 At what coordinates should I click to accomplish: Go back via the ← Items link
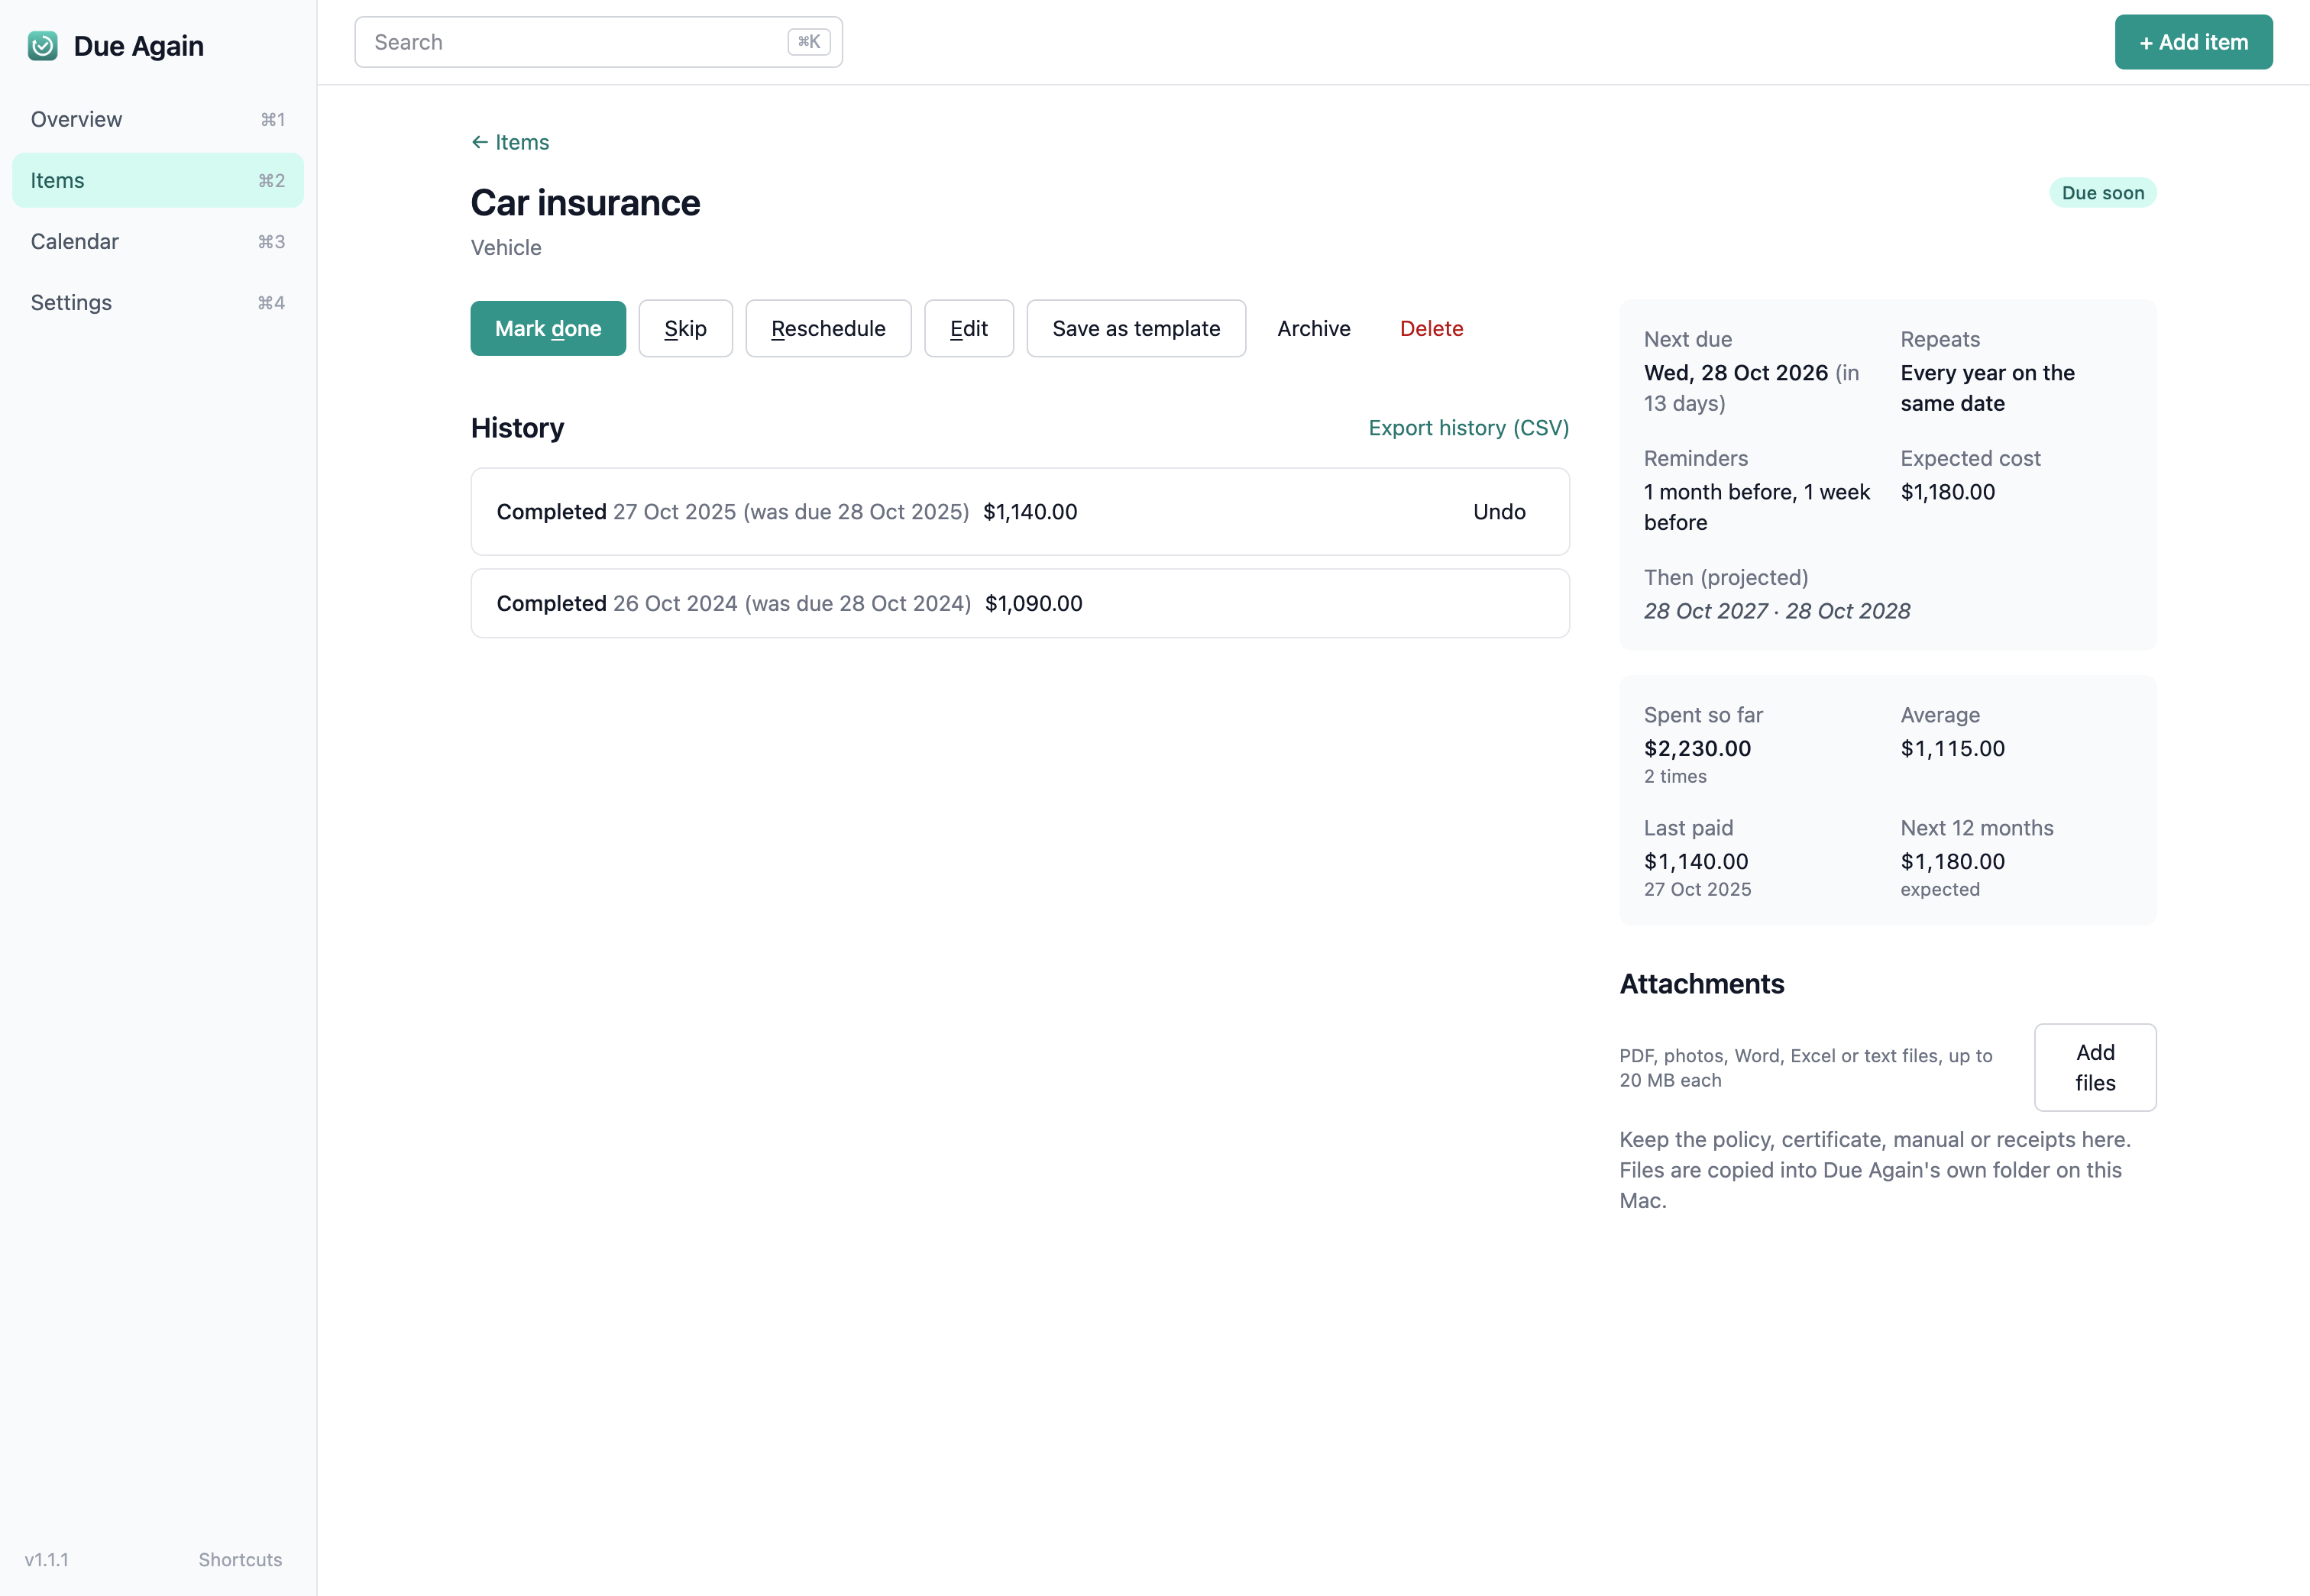510,142
